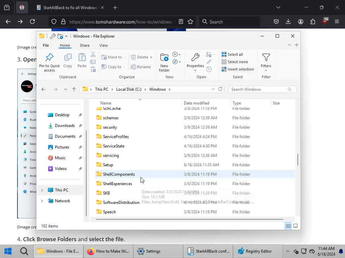
Task: Open Registry Editor from the taskbar
Action: (x=257, y=251)
